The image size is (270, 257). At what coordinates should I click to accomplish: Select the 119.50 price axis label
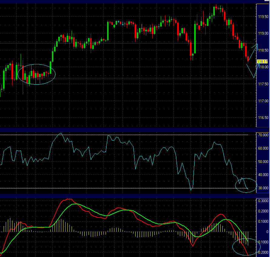coord(263,16)
